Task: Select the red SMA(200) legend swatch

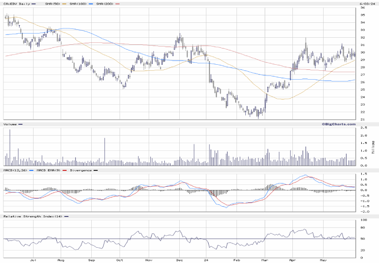Action: tap(117, 4)
